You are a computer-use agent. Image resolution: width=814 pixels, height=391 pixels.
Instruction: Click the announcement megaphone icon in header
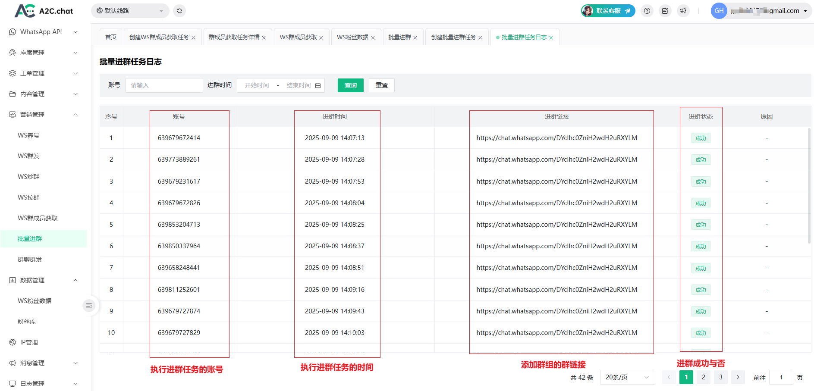click(683, 11)
